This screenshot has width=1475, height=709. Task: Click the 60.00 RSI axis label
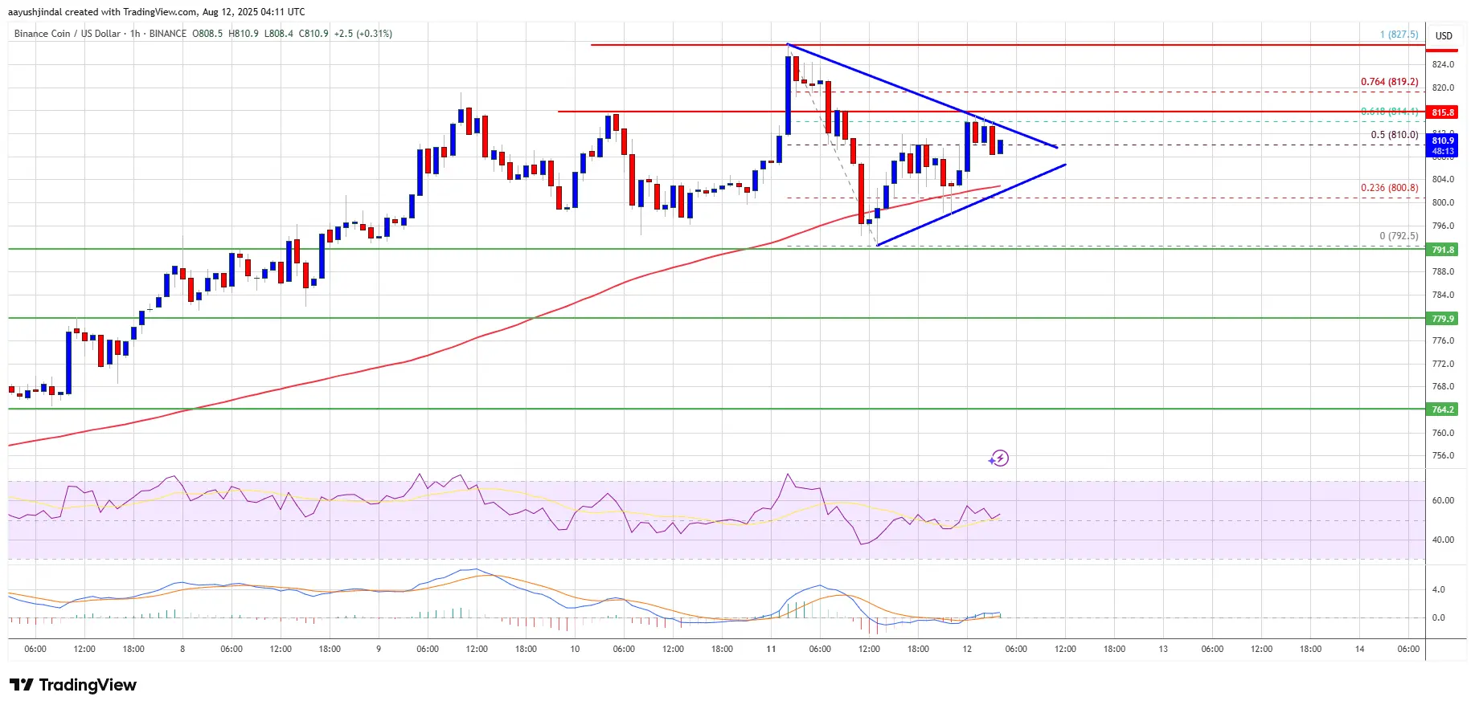coord(1443,500)
